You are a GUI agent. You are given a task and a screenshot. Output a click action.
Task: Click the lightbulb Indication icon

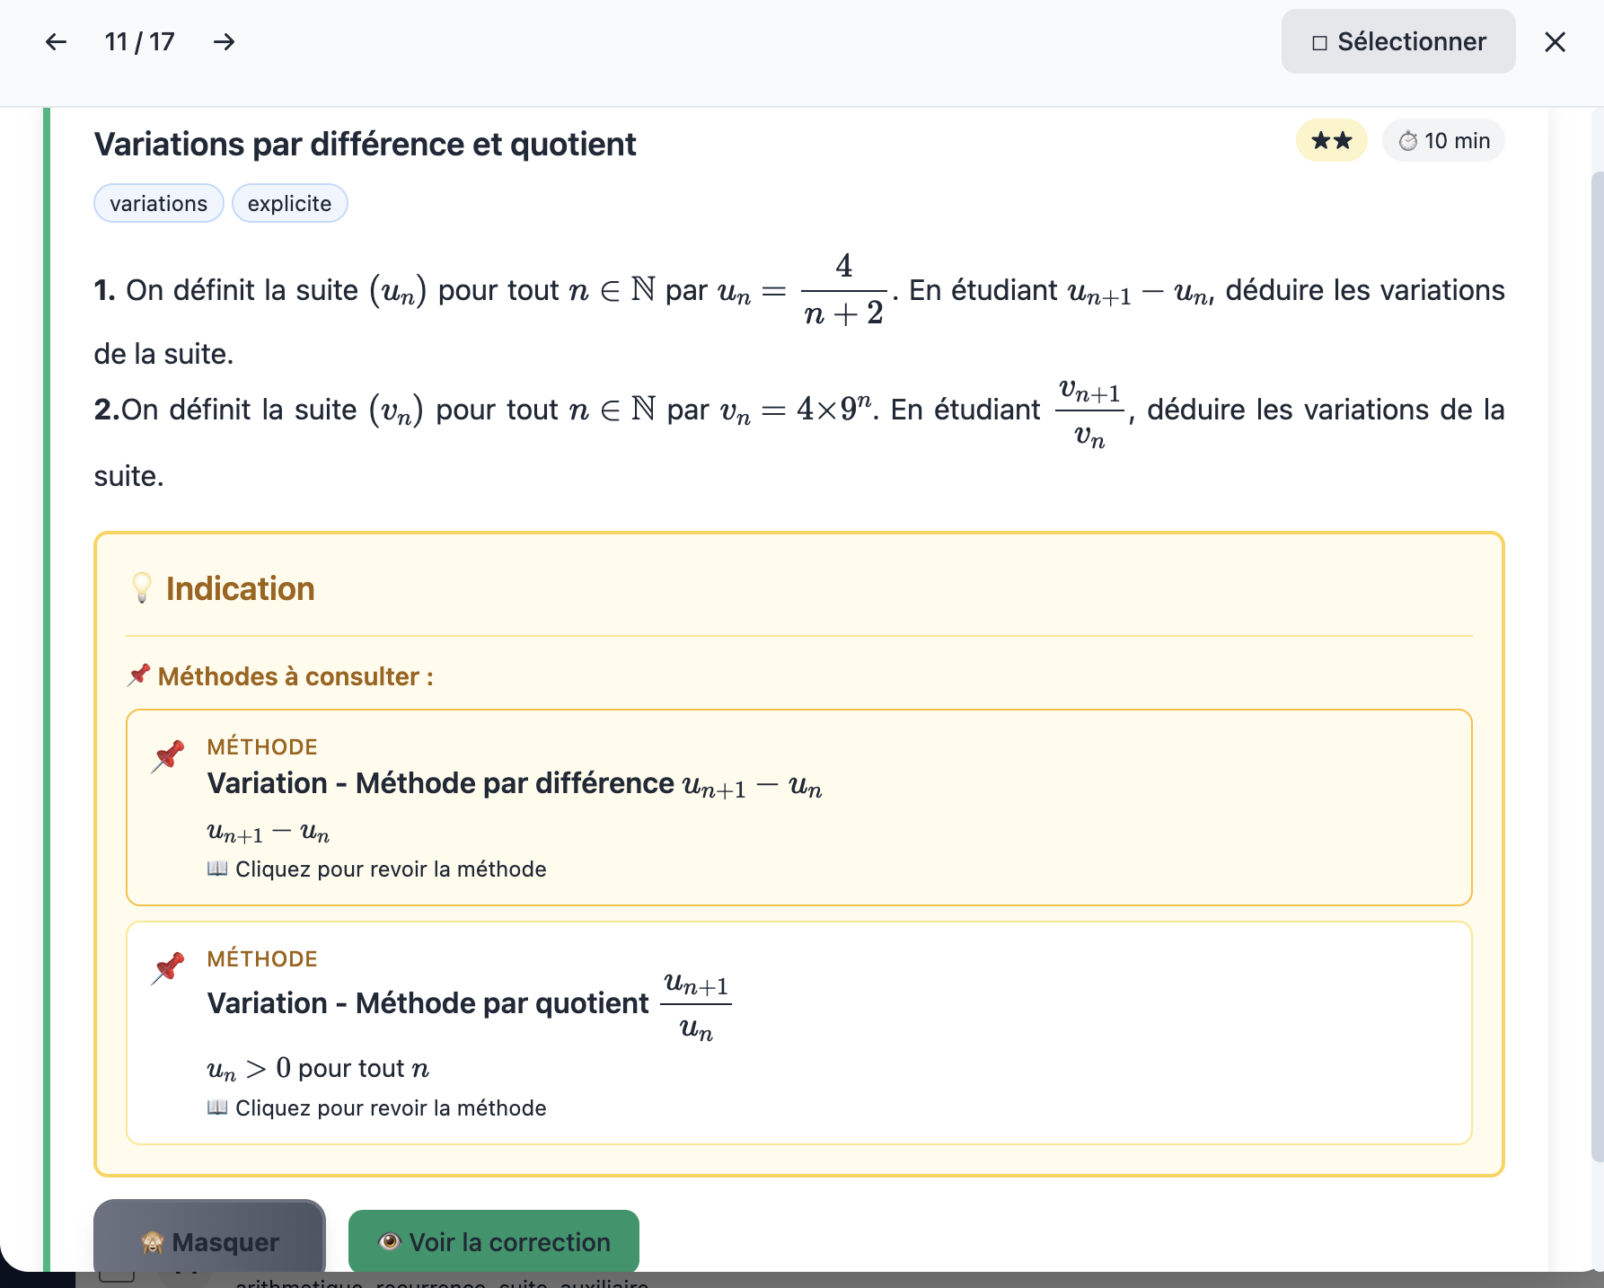coord(142,588)
